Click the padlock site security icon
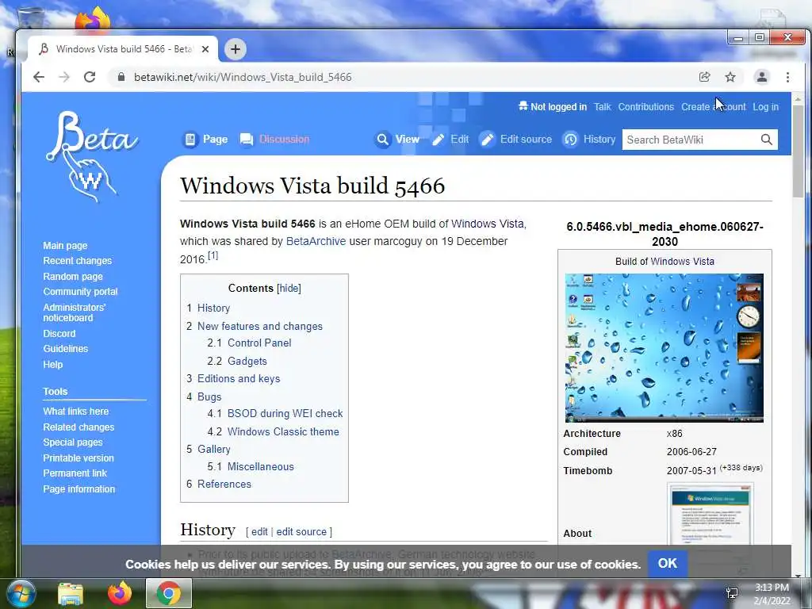 click(121, 77)
